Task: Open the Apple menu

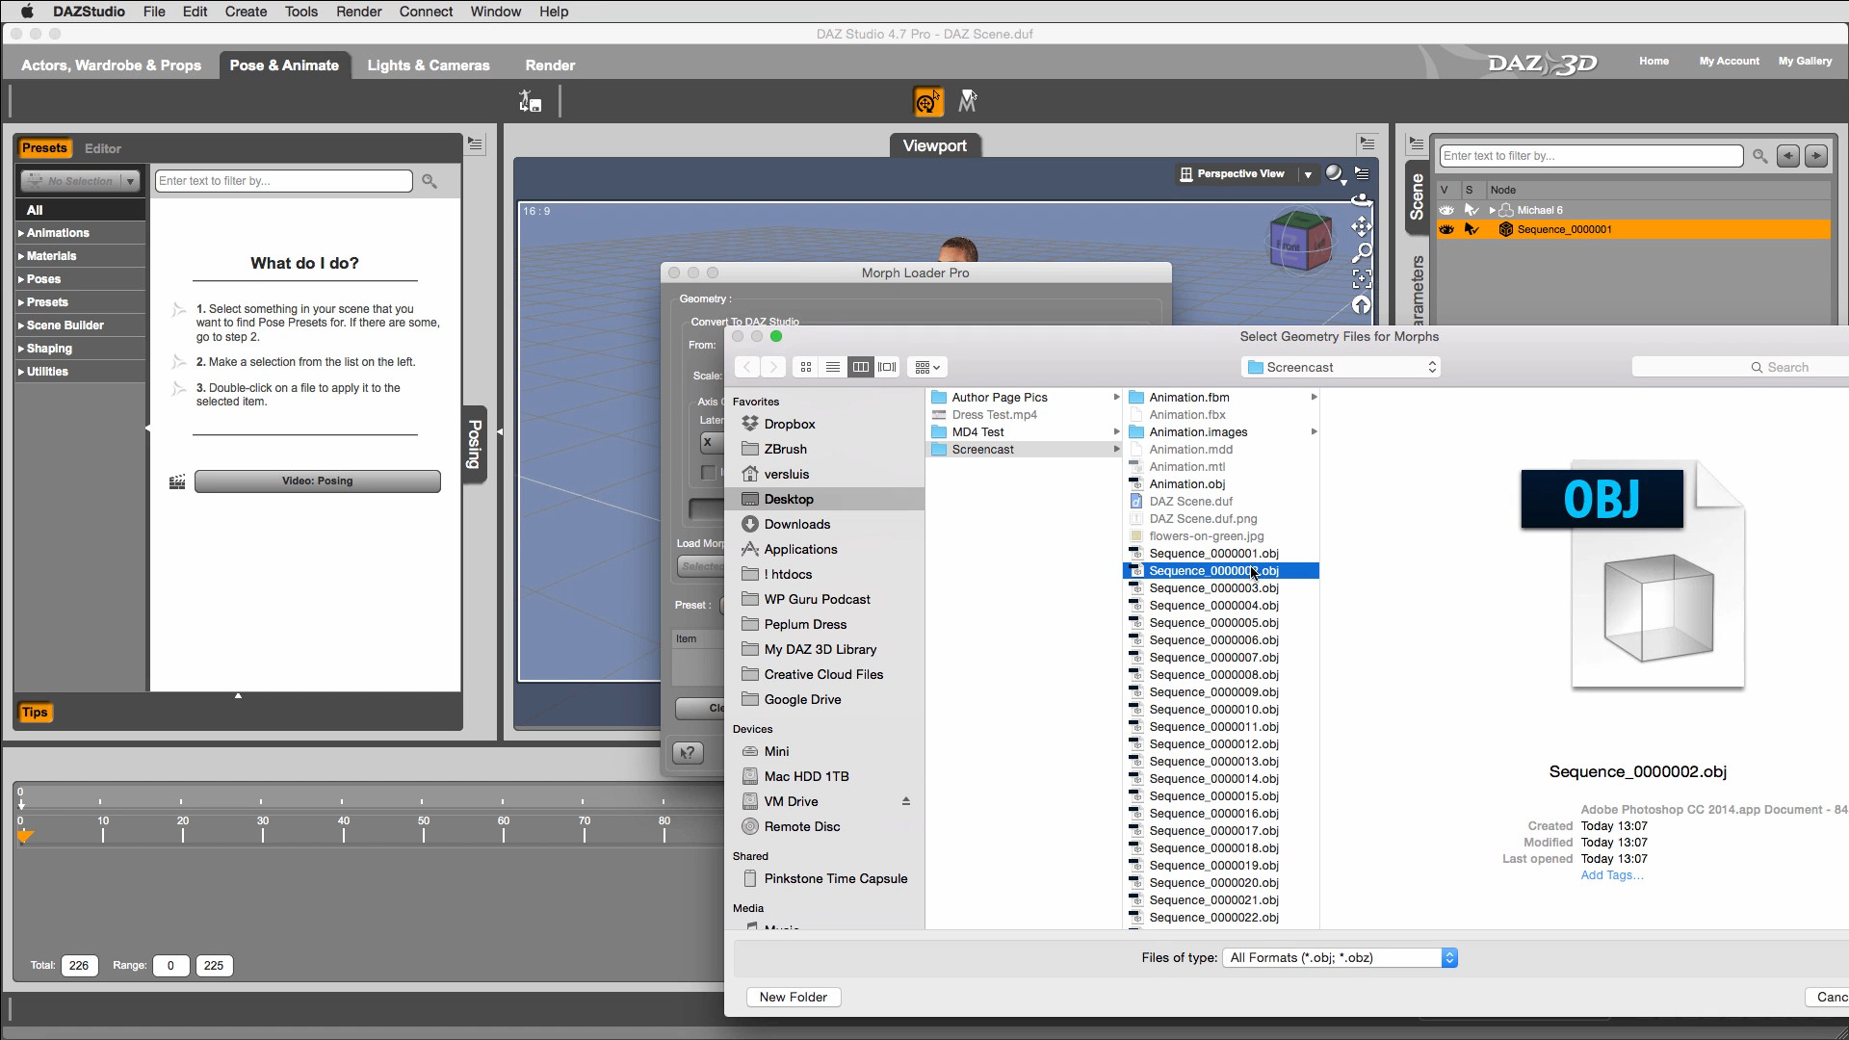Action: click(27, 12)
